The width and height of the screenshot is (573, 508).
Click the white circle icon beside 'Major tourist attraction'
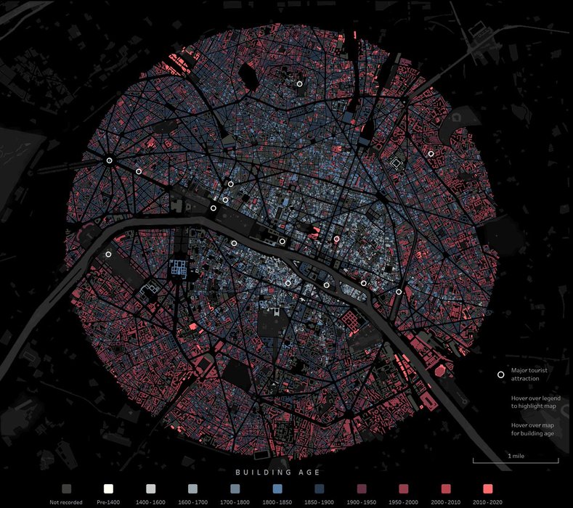pos(500,375)
